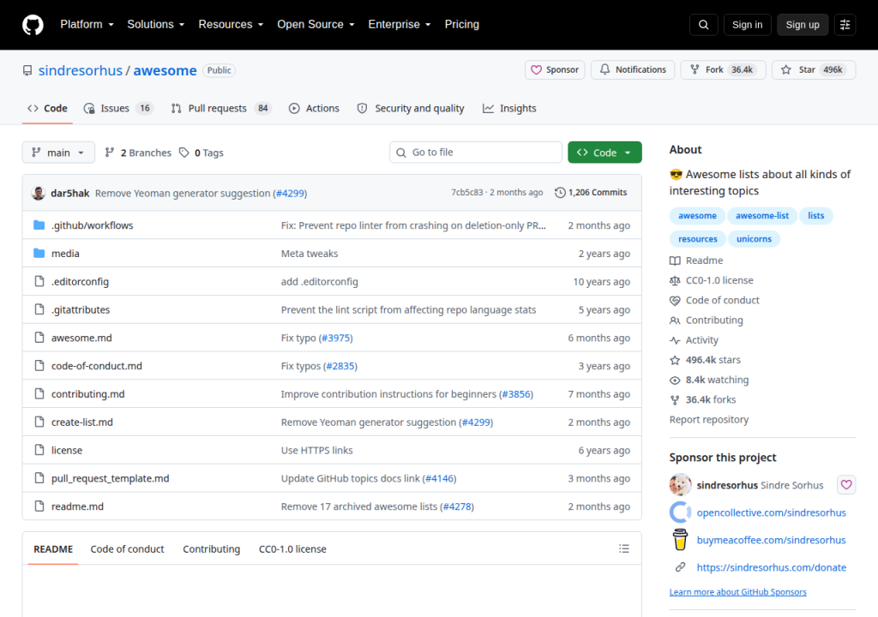
Task: Click the Sign in button
Action: click(x=747, y=25)
